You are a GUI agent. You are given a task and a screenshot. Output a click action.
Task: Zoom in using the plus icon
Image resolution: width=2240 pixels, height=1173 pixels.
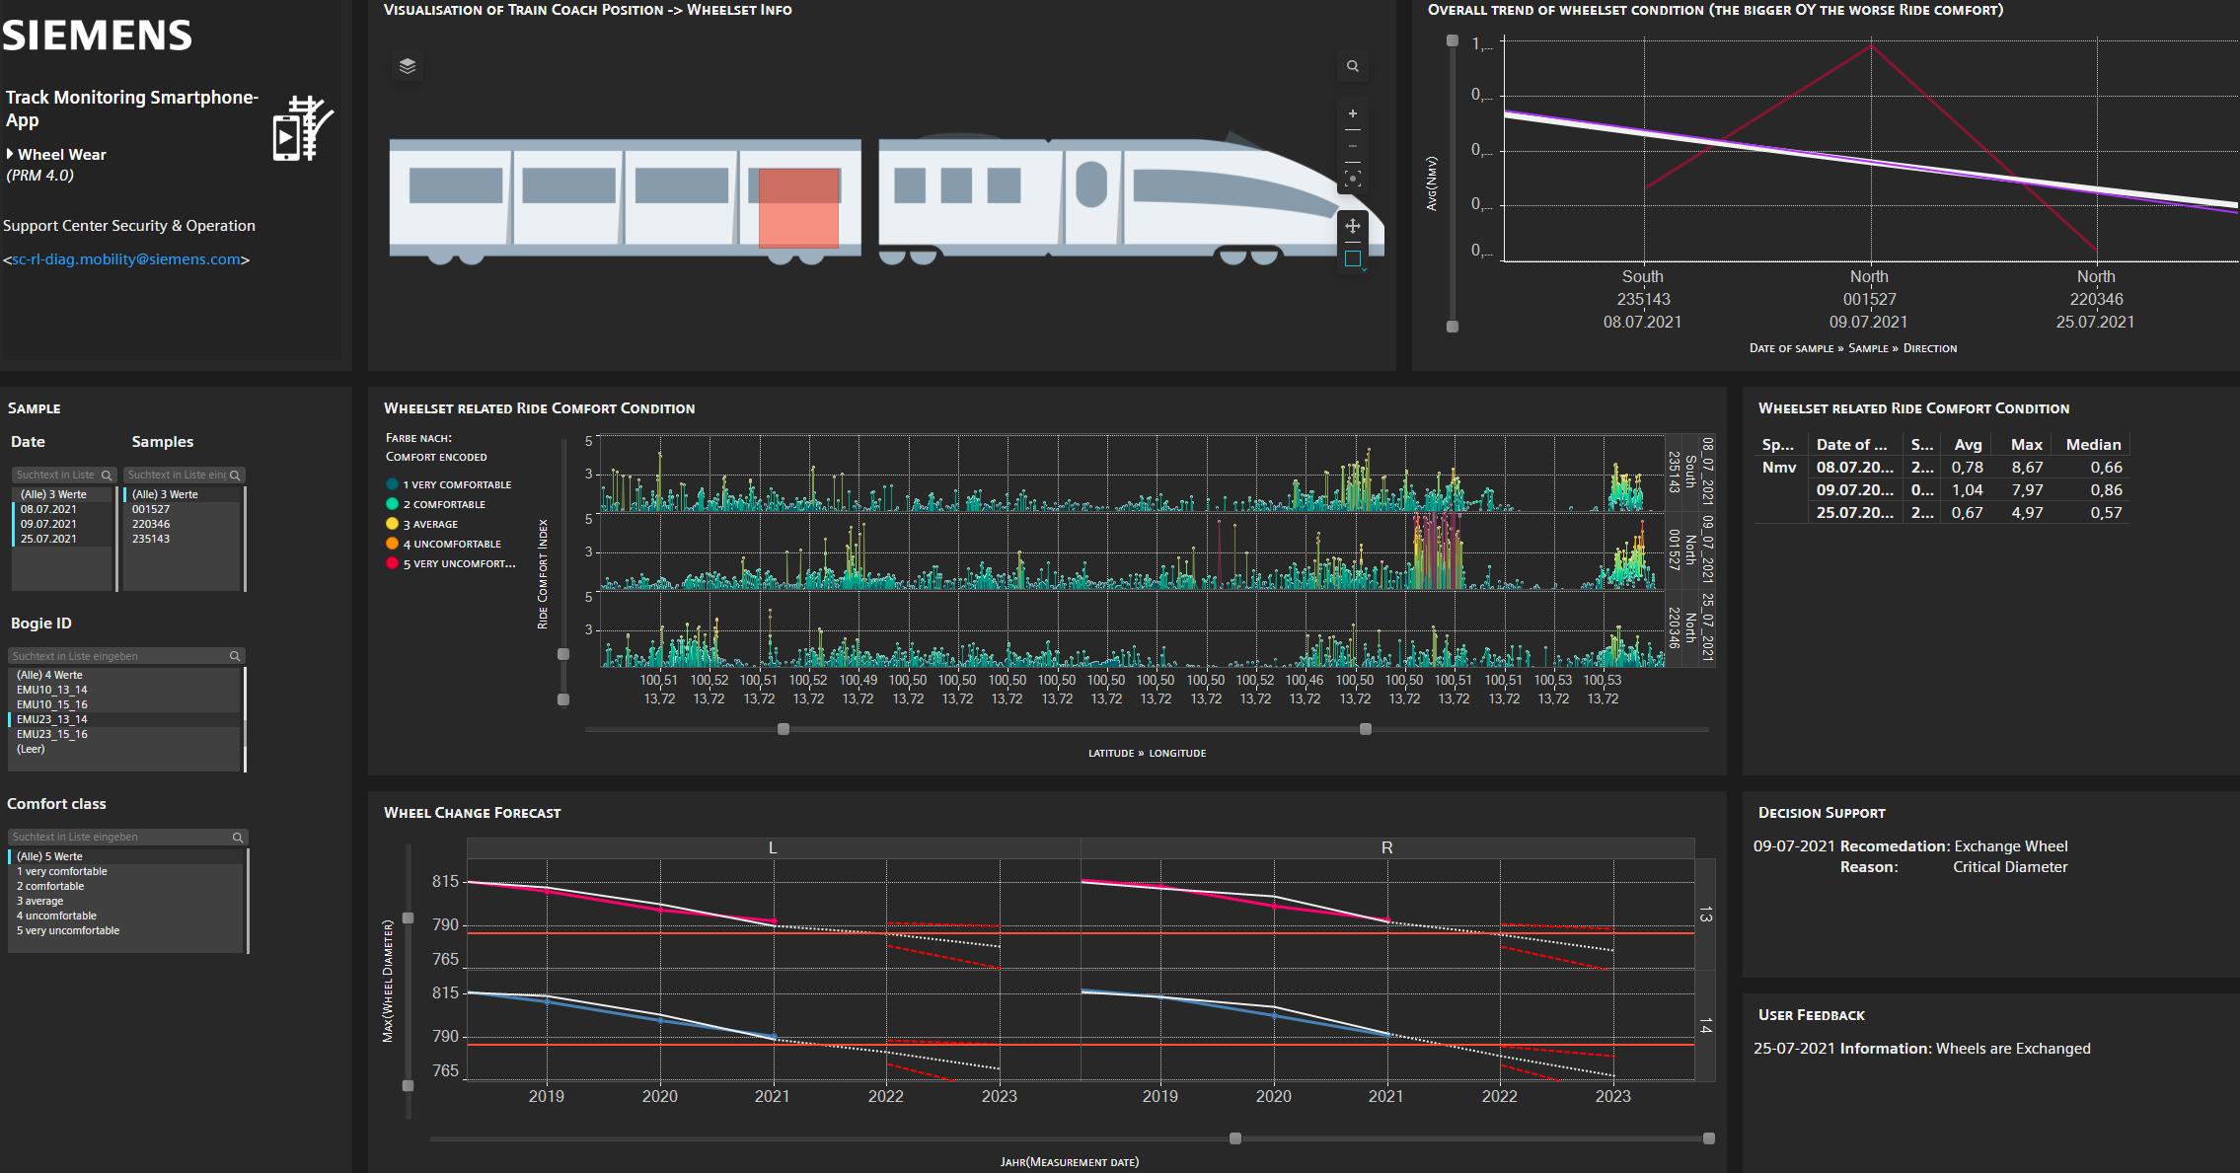(x=1353, y=112)
